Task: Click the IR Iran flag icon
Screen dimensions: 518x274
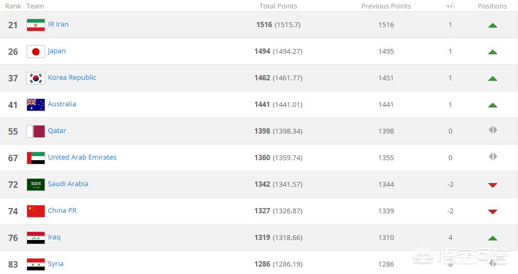Action: click(36, 25)
